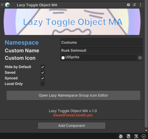Toggle the debug mode bug icon
Screen dimensions: 148x139
(121, 136)
